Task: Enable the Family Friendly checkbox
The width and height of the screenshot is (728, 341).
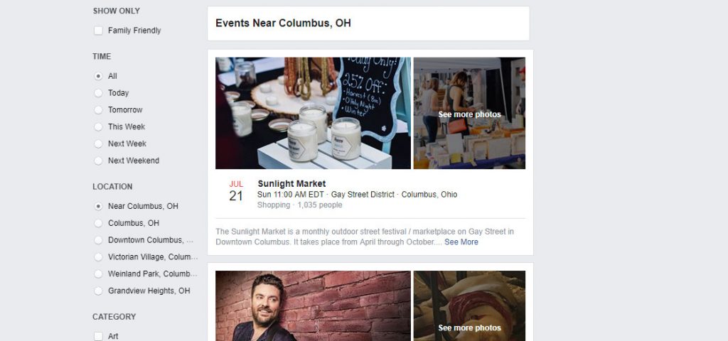Action: pos(98,31)
